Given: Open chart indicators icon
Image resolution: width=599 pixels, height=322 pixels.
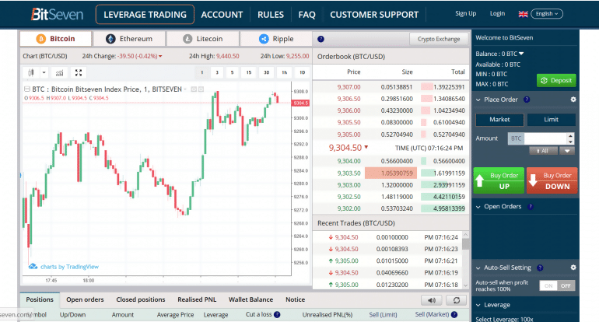Looking at the screenshot, I should pyautogui.click(x=59, y=72).
